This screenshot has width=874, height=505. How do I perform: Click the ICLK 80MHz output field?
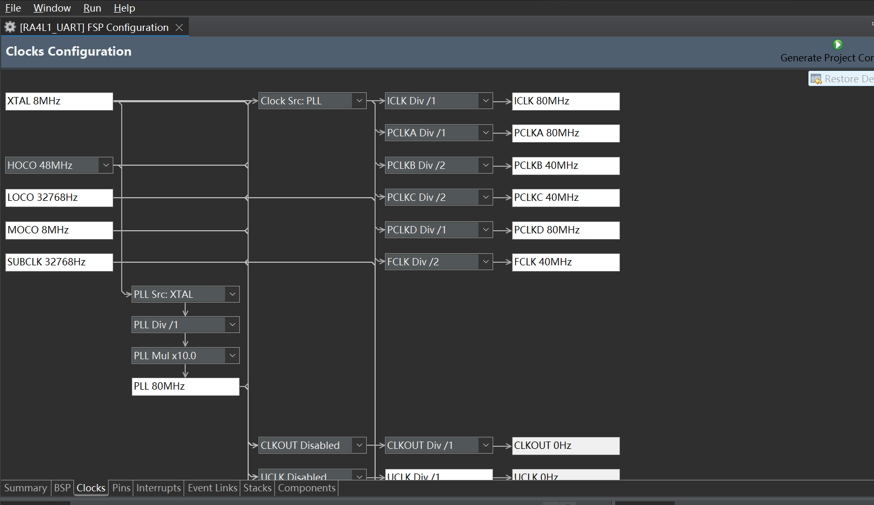pyautogui.click(x=566, y=101)
